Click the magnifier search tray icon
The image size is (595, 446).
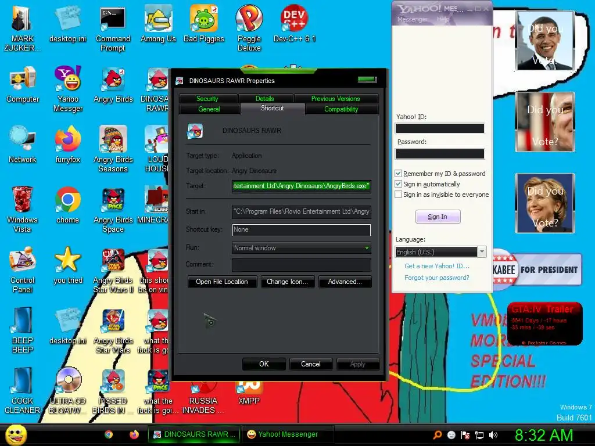click(437, 435)
